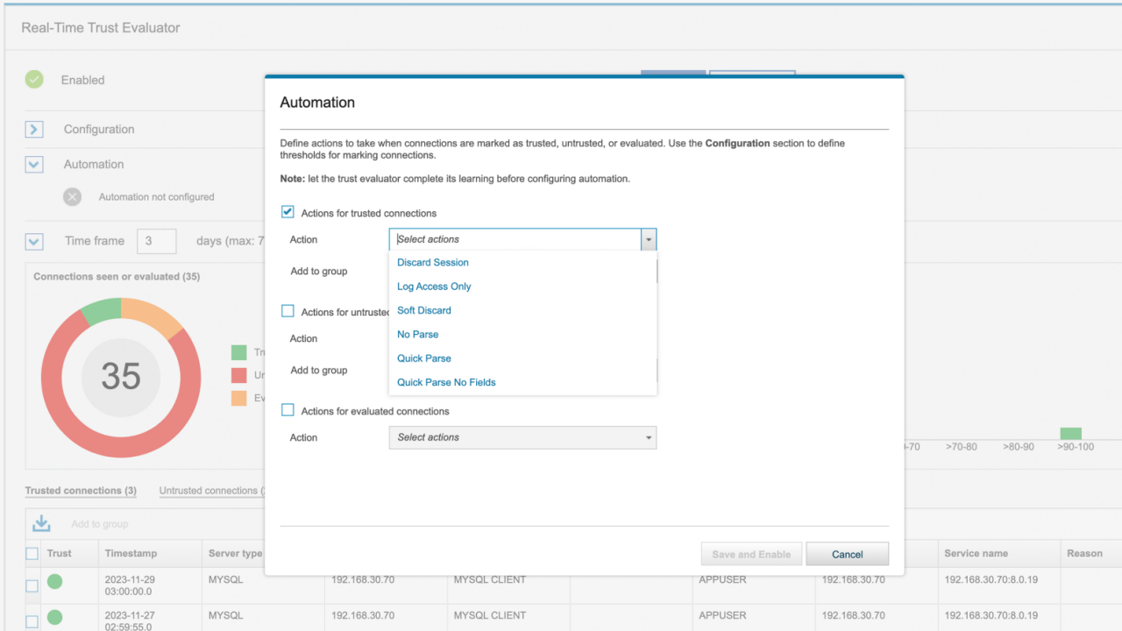Click the Time frame days input field
This screenshot has width=1122, height=631.
coord(156,240)
